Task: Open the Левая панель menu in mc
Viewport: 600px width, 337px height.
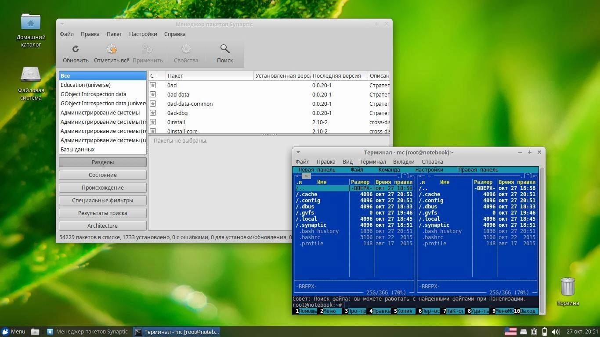Action: 317,170
